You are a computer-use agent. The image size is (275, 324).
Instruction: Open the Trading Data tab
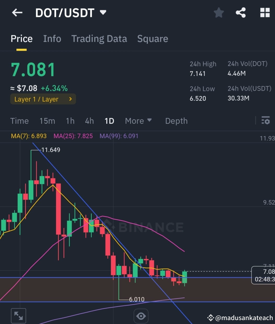pos(99,39)
